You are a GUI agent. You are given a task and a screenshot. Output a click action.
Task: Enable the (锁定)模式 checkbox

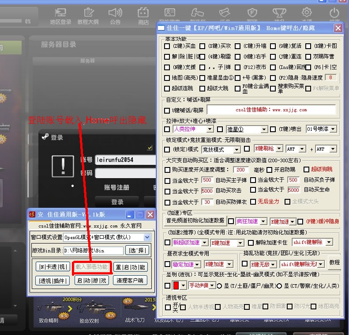167,149
